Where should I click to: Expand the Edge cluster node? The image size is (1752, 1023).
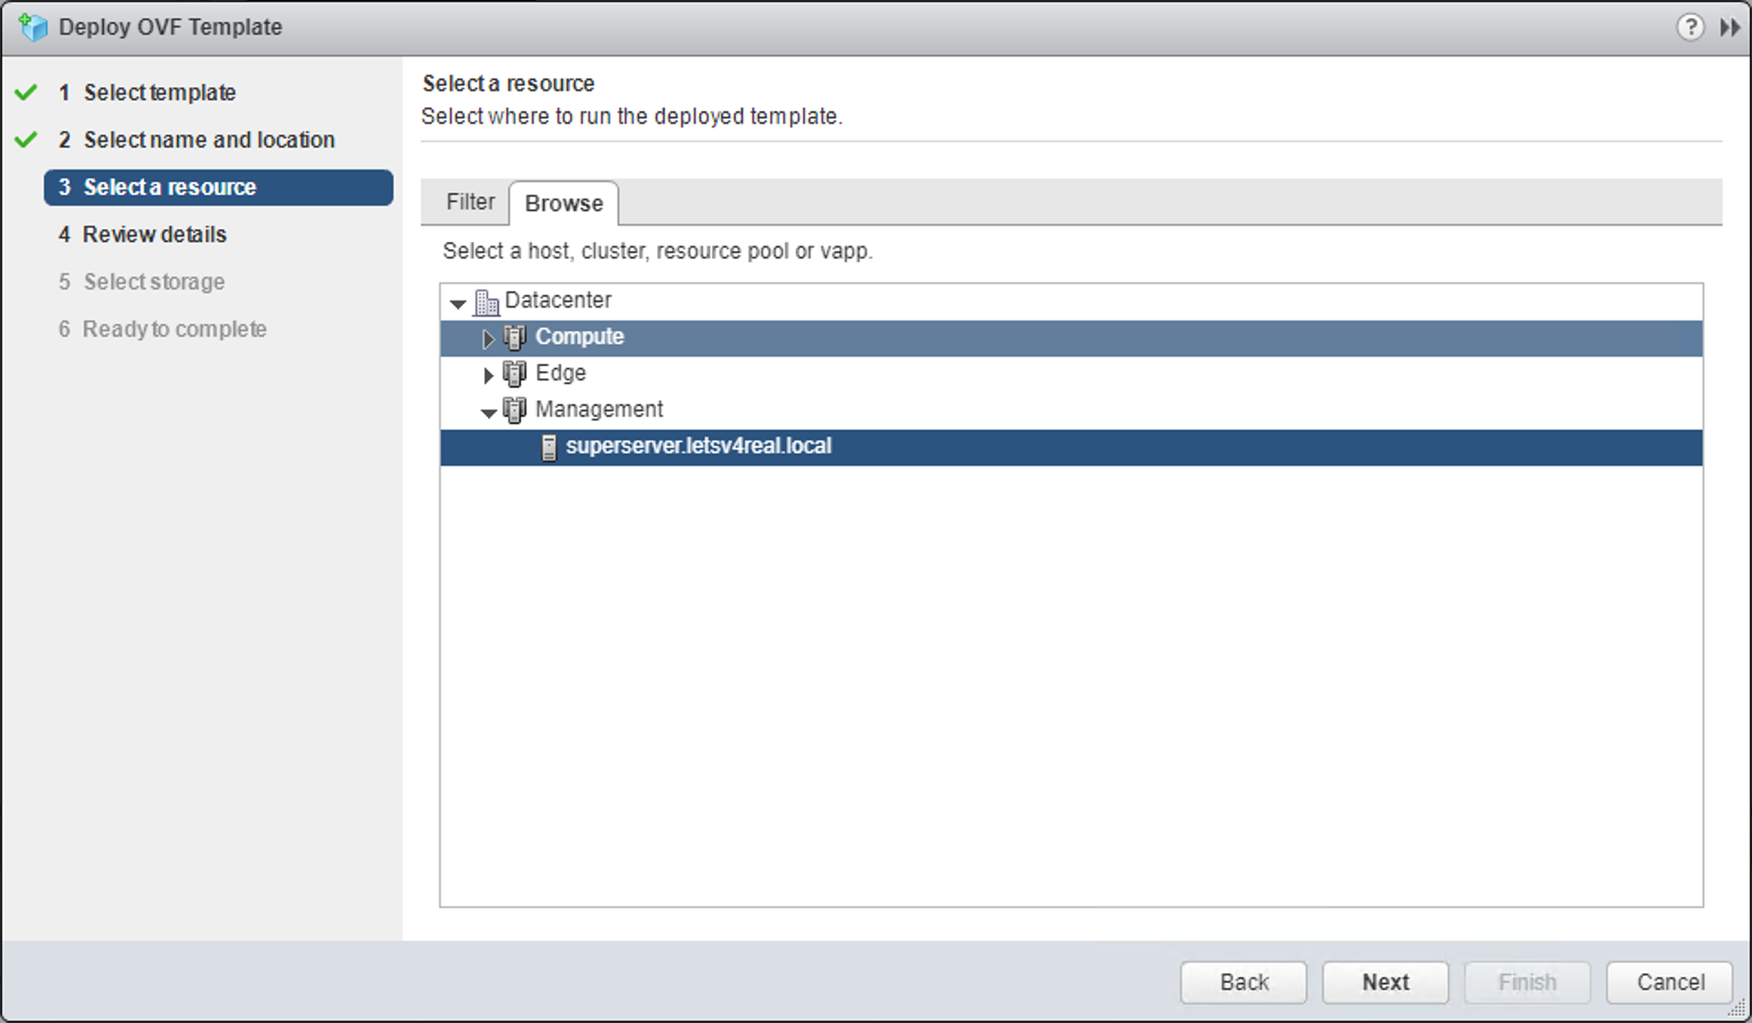[x=488, y=375]
